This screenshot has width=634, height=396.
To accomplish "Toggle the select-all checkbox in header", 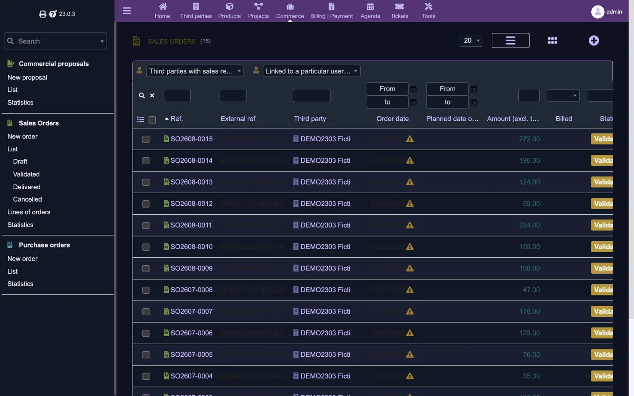I will 152,120.
